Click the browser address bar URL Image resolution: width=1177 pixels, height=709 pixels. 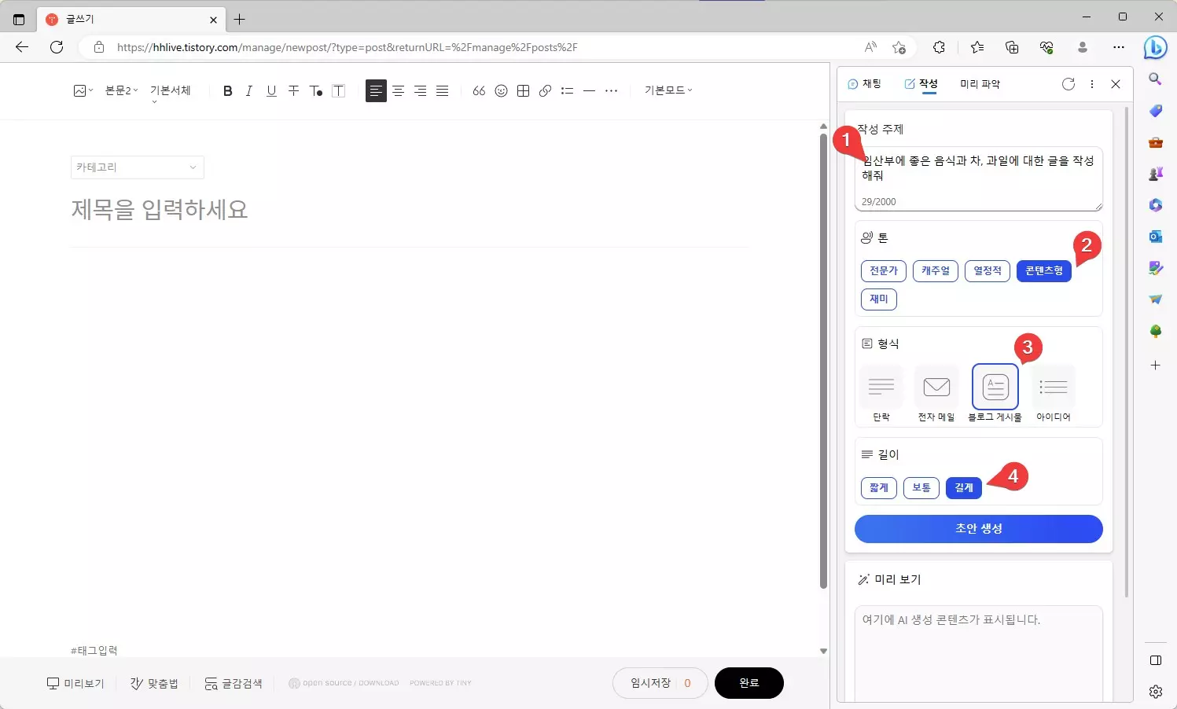pyautogui.click(x=347, y=47)
